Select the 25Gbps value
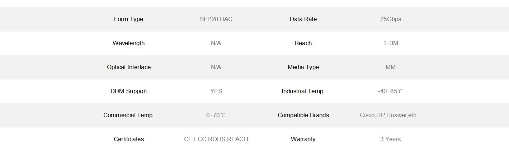 pos(390,19)
